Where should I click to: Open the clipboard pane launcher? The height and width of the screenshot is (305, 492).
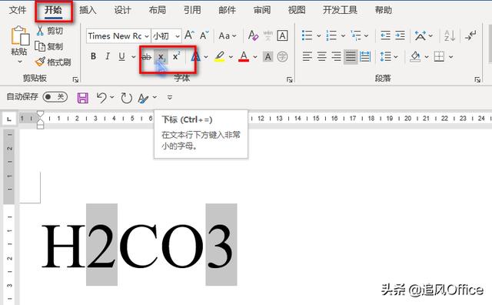75,80
